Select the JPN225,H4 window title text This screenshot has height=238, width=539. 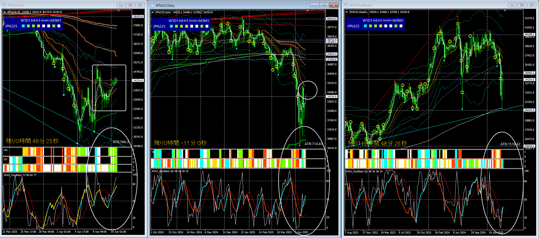pyautogui.click(x=16, y=5)
